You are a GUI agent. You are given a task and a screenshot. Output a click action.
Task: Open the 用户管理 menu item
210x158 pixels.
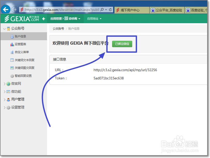[x=18, y=99]
